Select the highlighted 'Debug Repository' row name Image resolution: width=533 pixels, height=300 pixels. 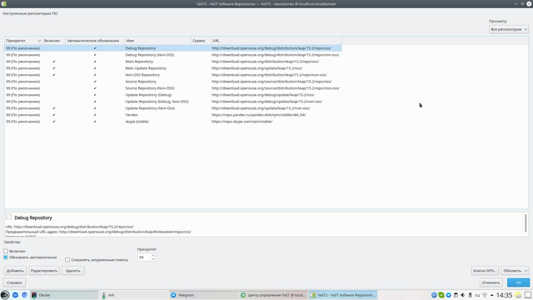141,48
